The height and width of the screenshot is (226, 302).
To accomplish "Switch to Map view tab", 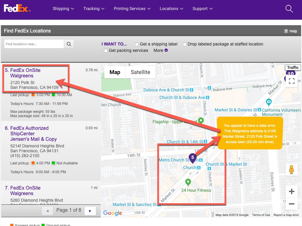I will tap(115, 72).
